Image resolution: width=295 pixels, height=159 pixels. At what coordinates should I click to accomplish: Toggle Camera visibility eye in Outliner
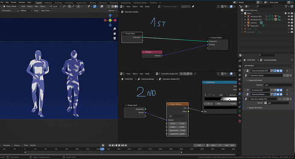point(289,23)
